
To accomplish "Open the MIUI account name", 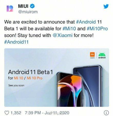I will [23, 6].
